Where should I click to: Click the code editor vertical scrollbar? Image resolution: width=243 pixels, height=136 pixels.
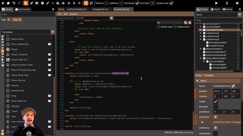[193, 120]
